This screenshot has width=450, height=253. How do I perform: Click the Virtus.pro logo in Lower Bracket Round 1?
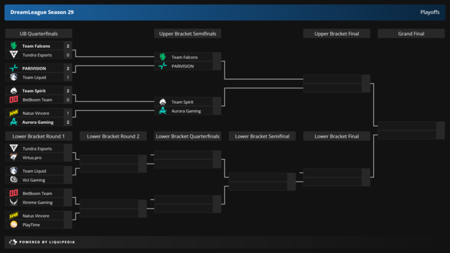[x=13, y=158]
